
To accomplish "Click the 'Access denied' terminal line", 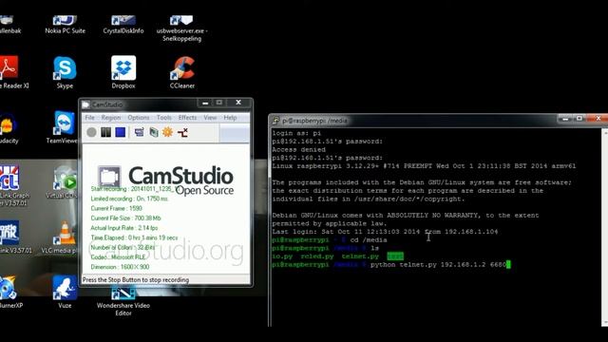I will [298, 149].
